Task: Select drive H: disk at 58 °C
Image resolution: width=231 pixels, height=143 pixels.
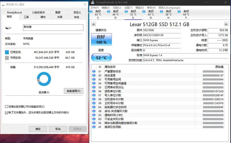Action: click(169, 14)
